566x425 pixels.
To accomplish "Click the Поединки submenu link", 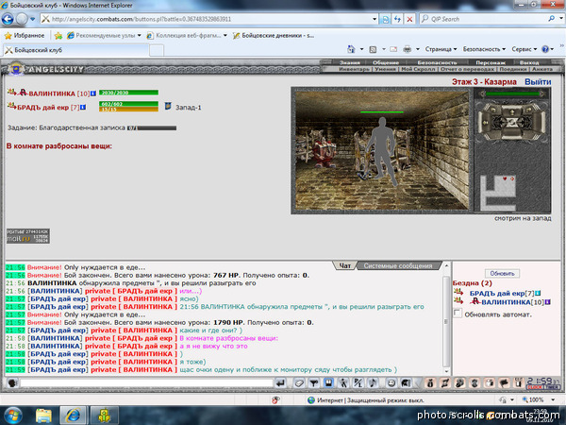I will [512, 69].
